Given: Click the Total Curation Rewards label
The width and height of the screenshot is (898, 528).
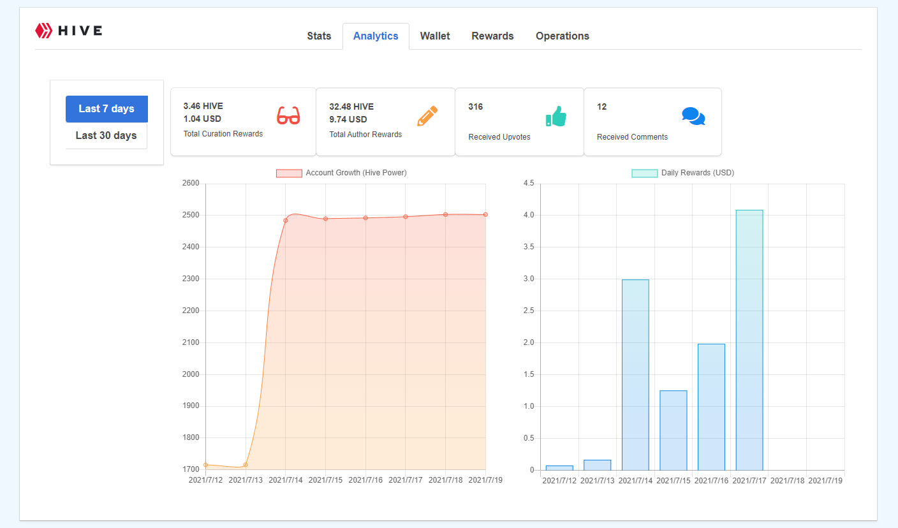Looking at the screenshot, I should pyautogui.click(x=223, y=134).
